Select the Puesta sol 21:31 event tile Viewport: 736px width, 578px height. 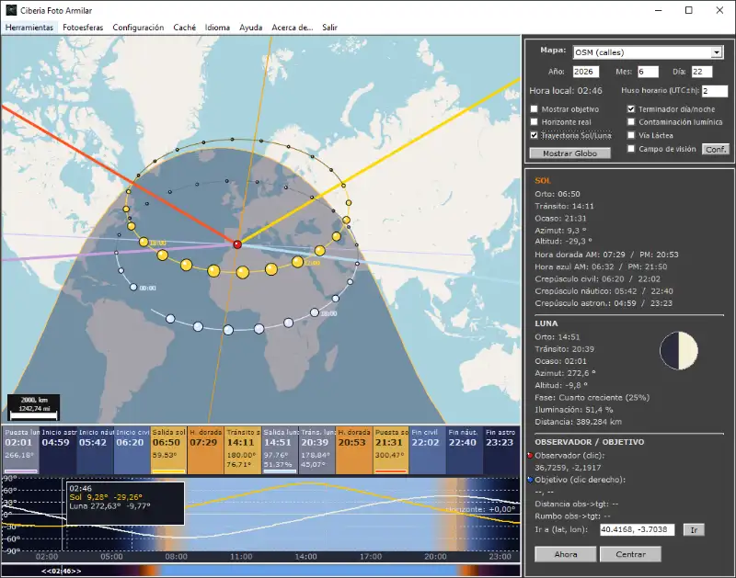[391, 450]
